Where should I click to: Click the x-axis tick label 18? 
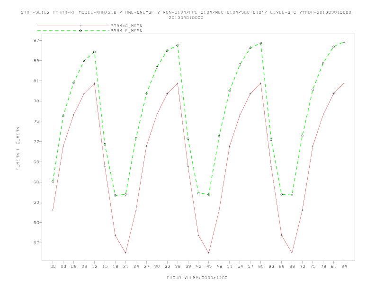pos(115,266)
